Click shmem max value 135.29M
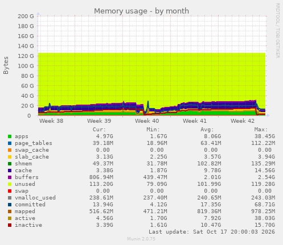Screen dimensions: 283x245 pos(263,164)
